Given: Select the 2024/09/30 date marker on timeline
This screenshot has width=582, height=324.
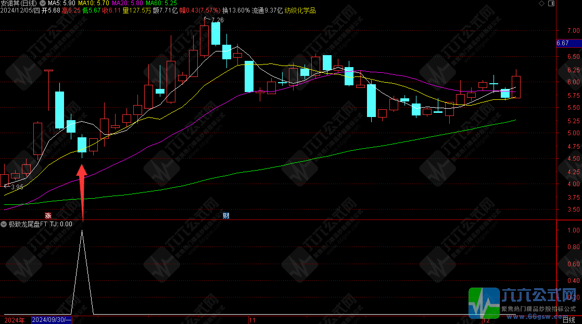Looking at the screenshot, I should [52, 320].
